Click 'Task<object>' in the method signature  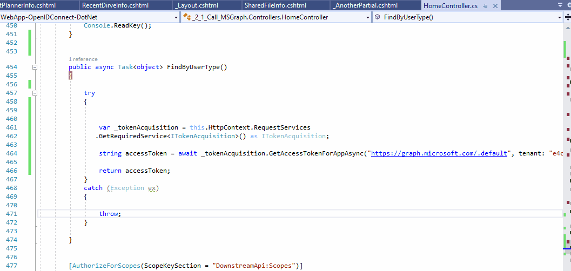point(140,67)
